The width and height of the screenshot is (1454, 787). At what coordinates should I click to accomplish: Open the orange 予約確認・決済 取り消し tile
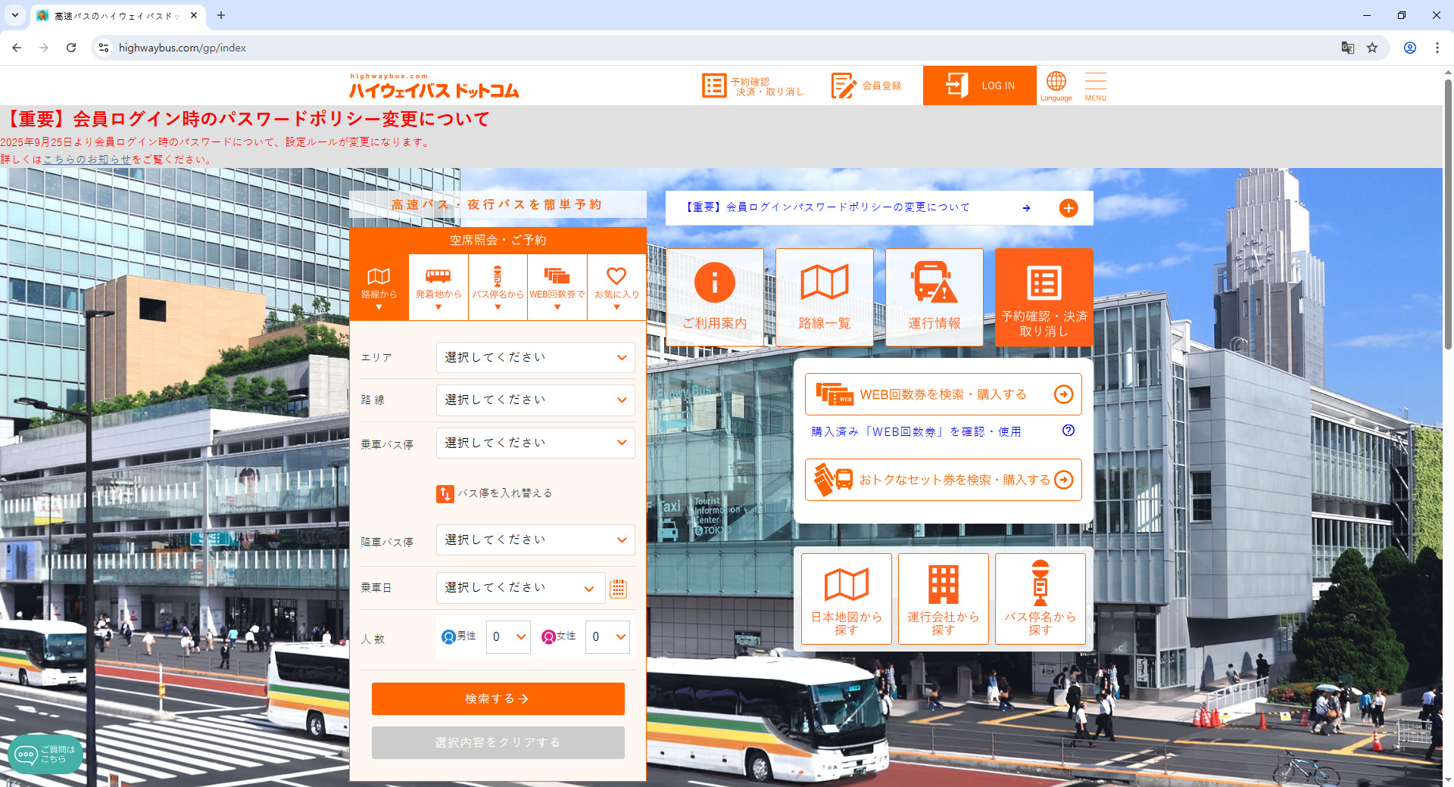tap(1044, 297)
